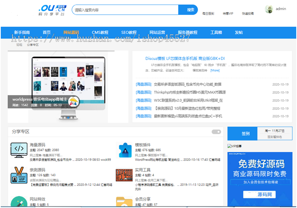This screenshot has height=208, width=297.
Task: Open 新手指南 navigation item
Action: coord(22,32)
